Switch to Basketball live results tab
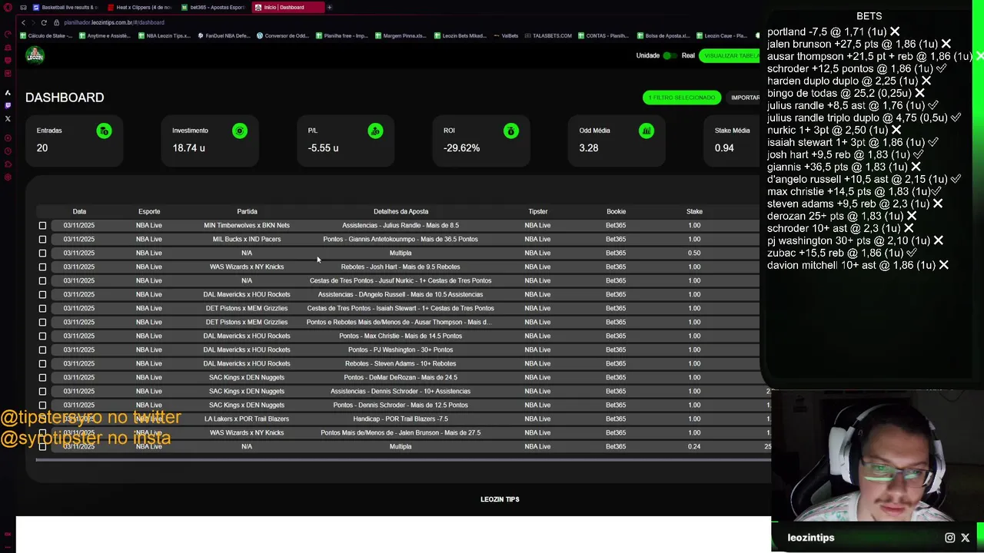This screenshot has height=553, width=984. click(65, 7)
